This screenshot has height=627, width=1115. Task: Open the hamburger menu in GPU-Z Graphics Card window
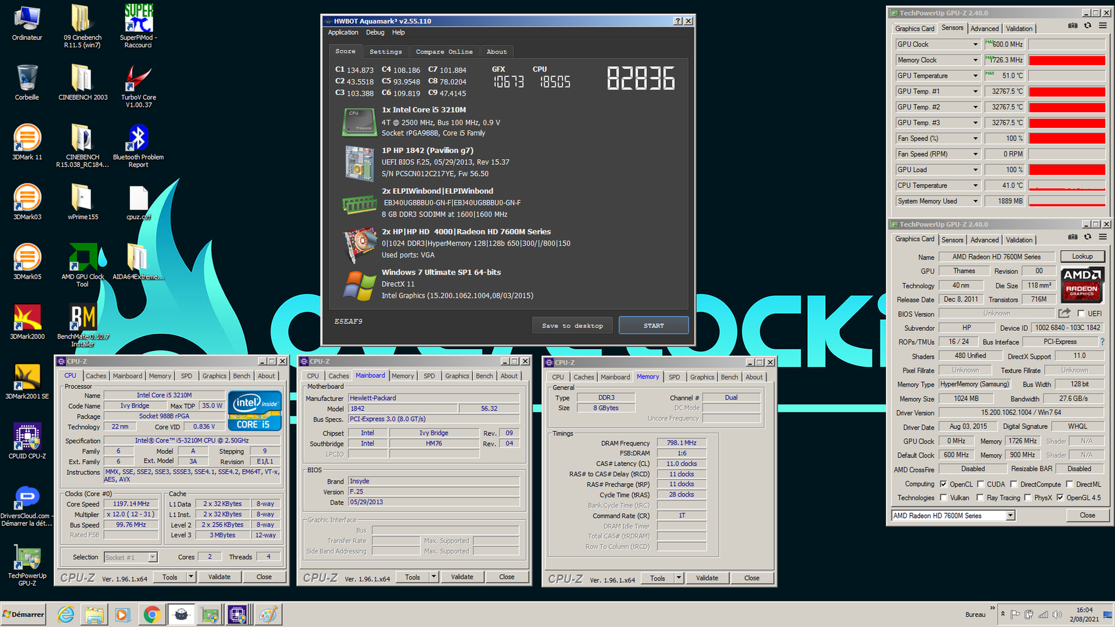(1102, 237)
